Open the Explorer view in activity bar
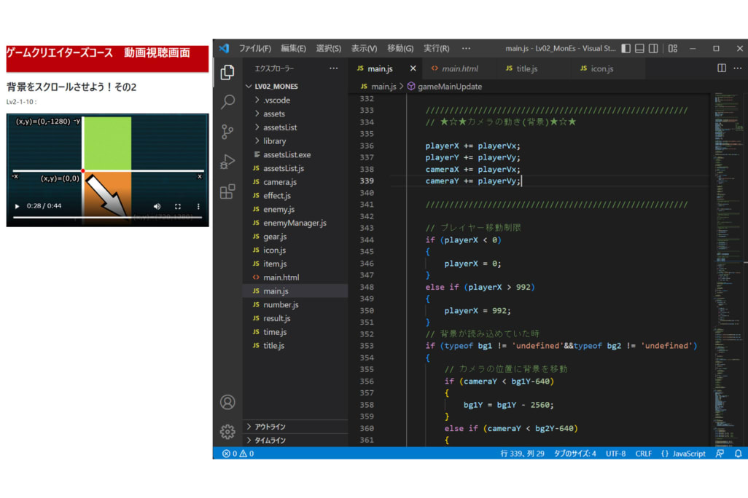Image resolution: width=748 pixels, height=498 pixels. coord(227,72)
